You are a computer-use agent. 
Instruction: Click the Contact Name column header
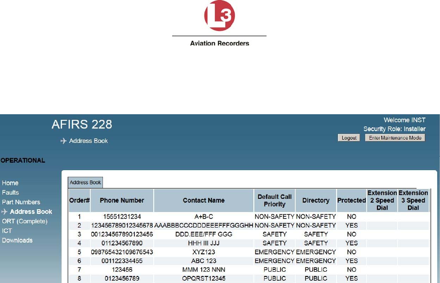pos(204,200)
